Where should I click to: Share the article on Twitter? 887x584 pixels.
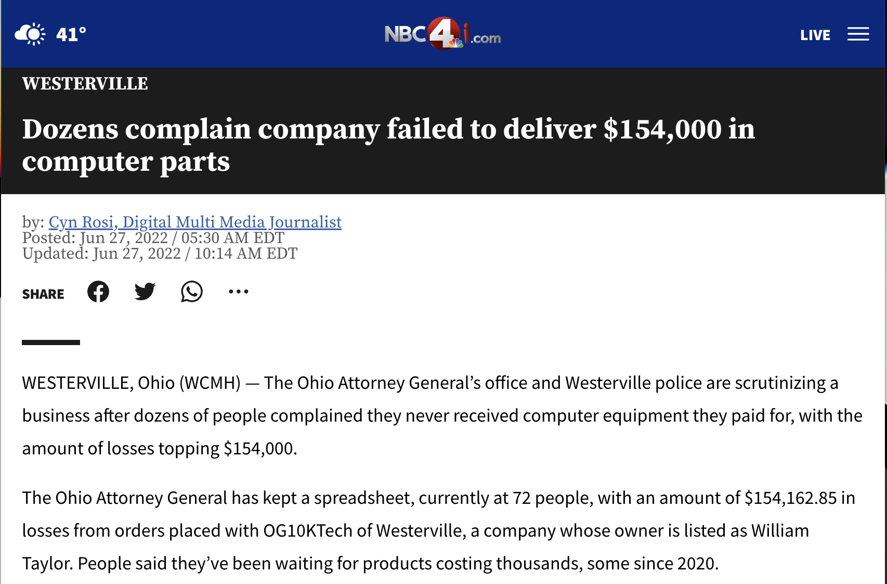[145, 291]
